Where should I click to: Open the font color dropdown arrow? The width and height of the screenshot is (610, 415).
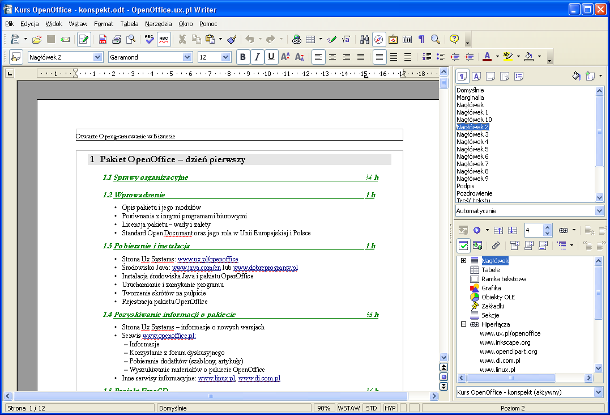coord(497,57)
